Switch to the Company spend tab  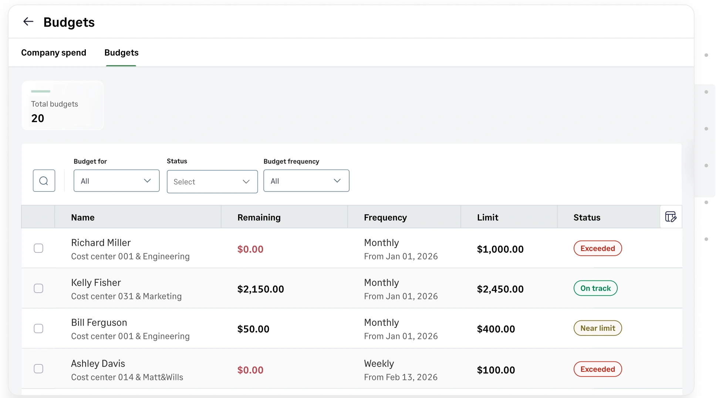coord(54,52)
